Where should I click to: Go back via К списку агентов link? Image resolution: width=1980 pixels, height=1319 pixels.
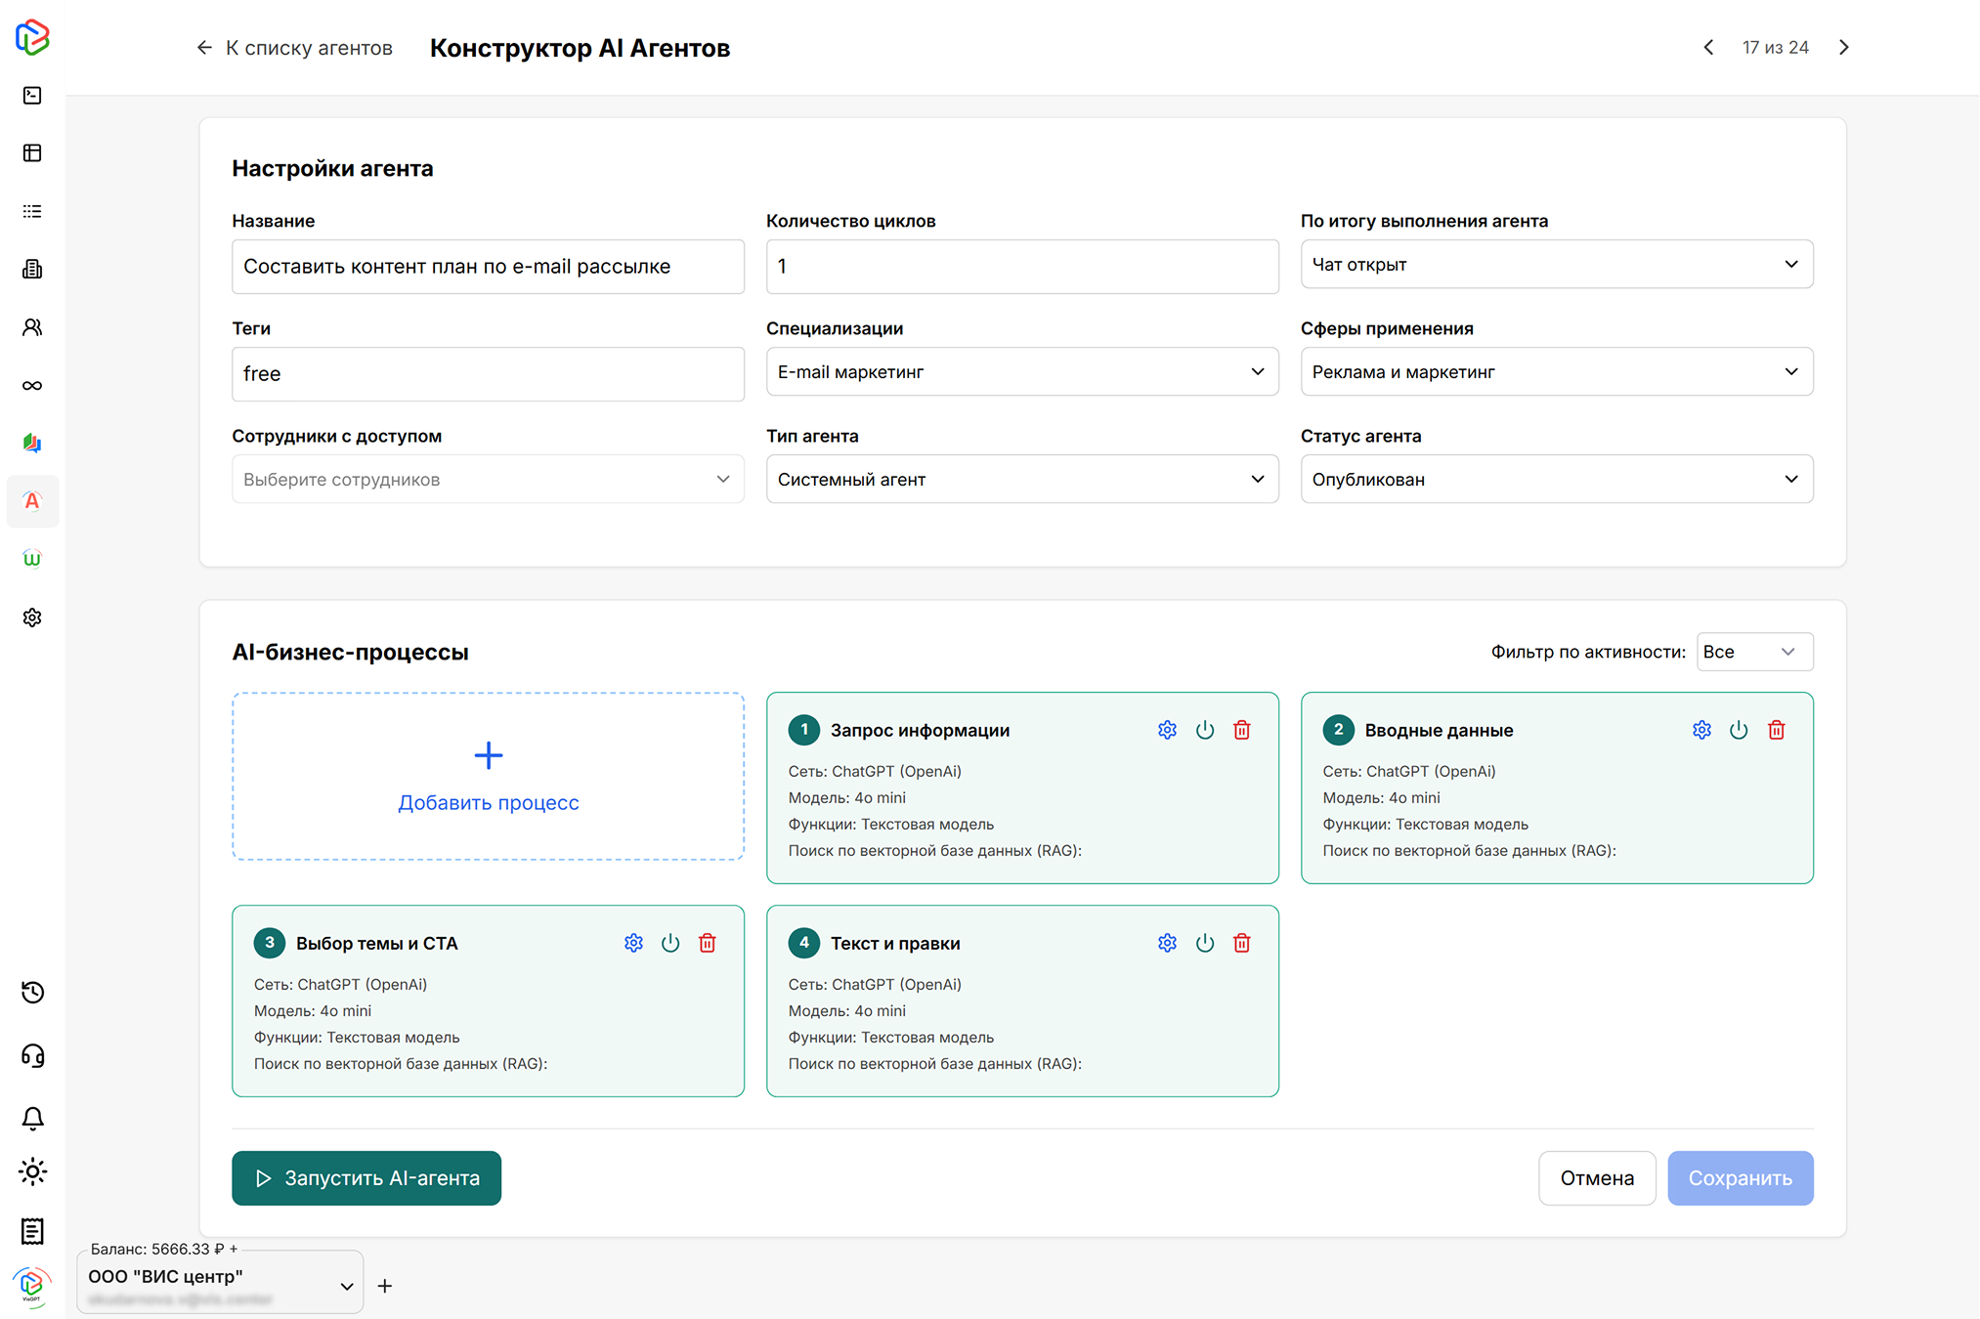click(x=294, y=47)
